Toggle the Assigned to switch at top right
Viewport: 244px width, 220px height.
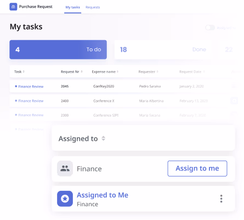click(x=210, y=28)
